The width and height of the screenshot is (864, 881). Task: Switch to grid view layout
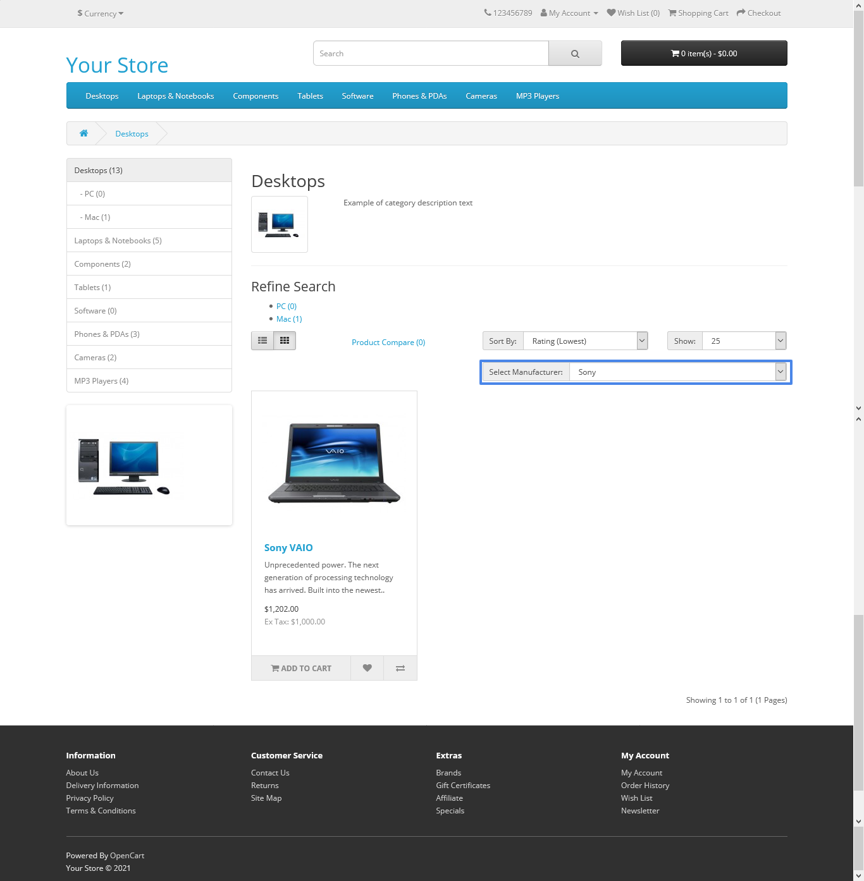click(285, 341)
